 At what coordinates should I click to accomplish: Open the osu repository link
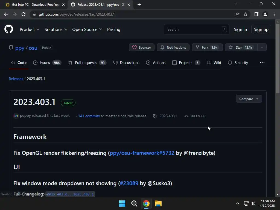pos(33,48)
